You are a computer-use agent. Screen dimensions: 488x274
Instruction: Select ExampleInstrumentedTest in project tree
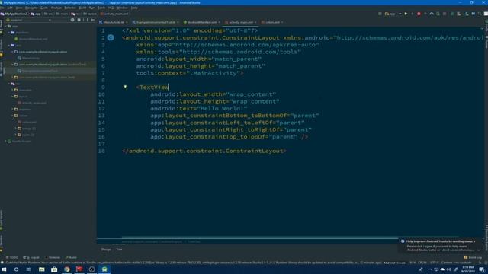click(x=37, y=71)
